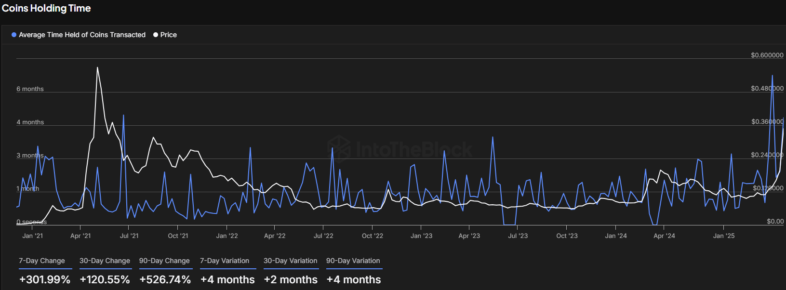Toggle the Price legend series
Image resolution: width=786 pixels, height=290 pixels.
pos(165,35)
